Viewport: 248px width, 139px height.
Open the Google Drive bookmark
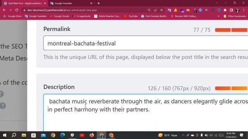click(x=12, y=16)
